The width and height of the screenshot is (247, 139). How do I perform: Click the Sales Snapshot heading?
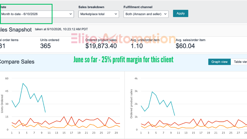click(16, 30)
